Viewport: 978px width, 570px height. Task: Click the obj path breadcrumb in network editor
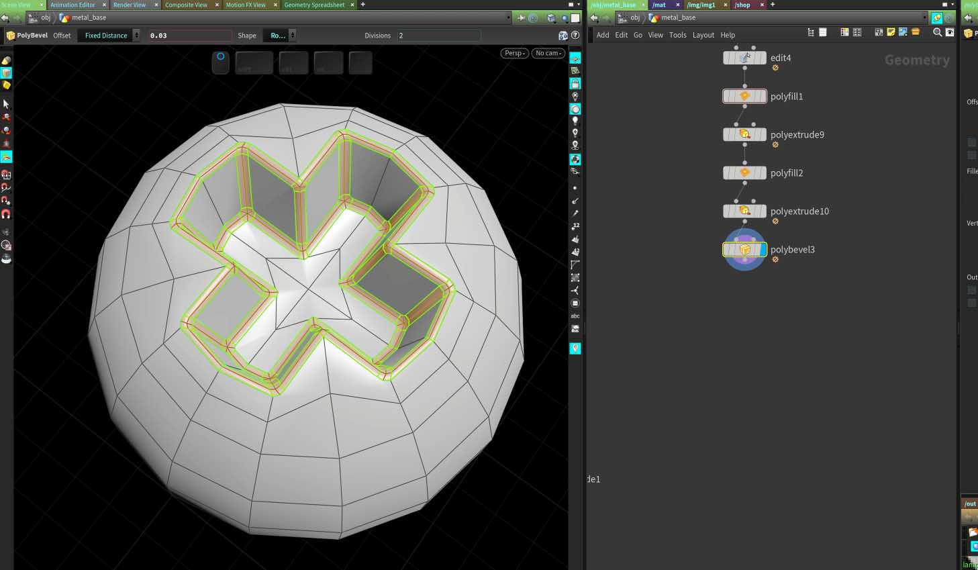click(634, 17)
